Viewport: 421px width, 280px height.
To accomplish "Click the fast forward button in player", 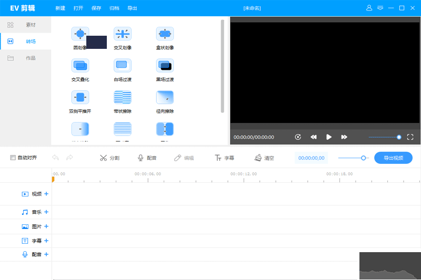I will (344, 137).
